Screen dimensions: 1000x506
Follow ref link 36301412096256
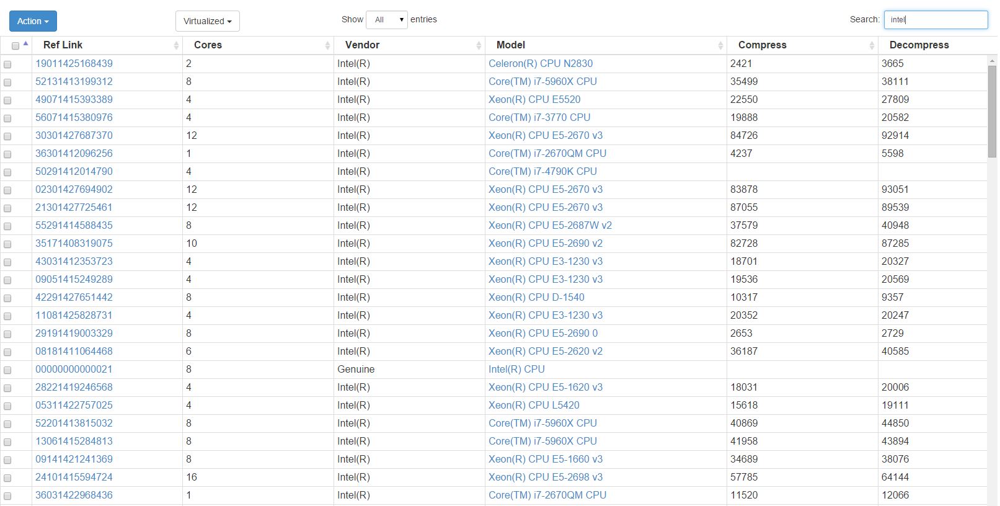coord(74,153)
